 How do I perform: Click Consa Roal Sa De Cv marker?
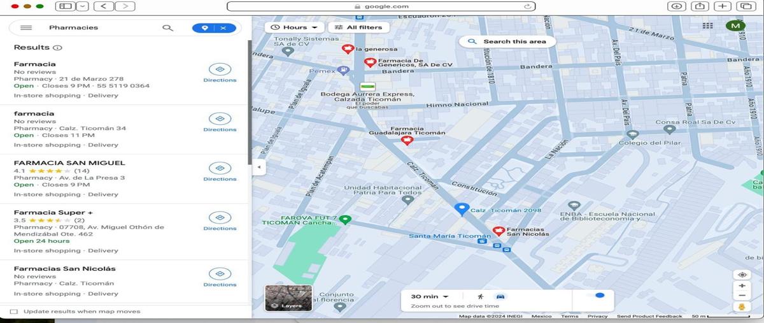coord(669,129)
